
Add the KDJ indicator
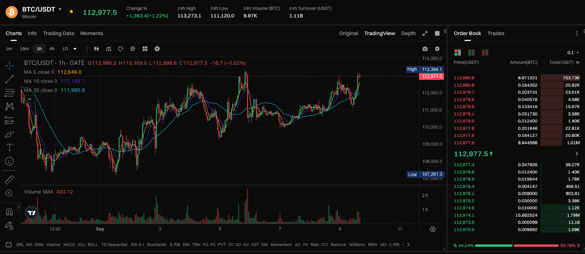[x=82, y=245]
